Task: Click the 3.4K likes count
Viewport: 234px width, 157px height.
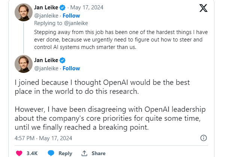Action: click(32, 153)
